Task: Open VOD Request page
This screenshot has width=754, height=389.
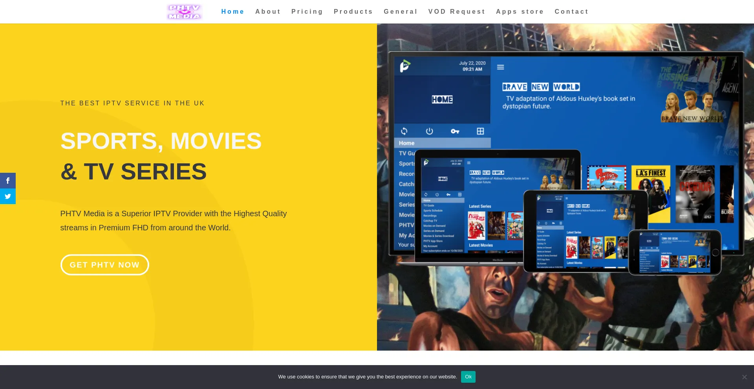Action: tap(457, 12)
